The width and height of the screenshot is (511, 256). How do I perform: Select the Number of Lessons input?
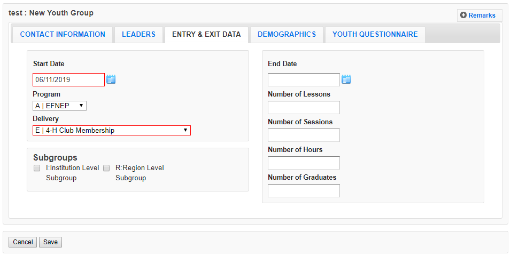pyautogui.click(x=304, y=108)
